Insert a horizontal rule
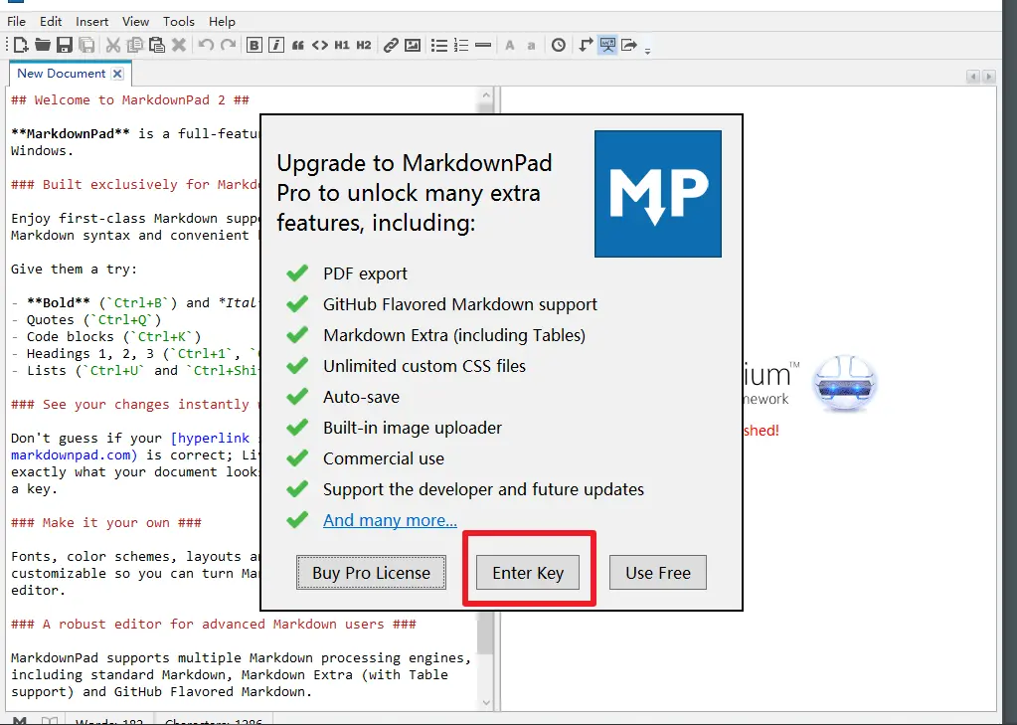Image resolution: width=1017 pixels, height=725 pixels. pos(483,45)
